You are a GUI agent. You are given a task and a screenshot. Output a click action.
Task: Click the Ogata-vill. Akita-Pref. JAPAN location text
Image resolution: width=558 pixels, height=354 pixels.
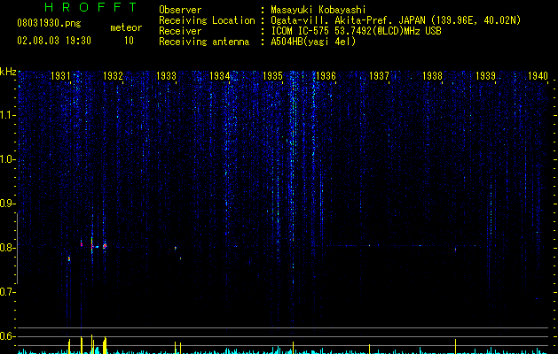396,20
